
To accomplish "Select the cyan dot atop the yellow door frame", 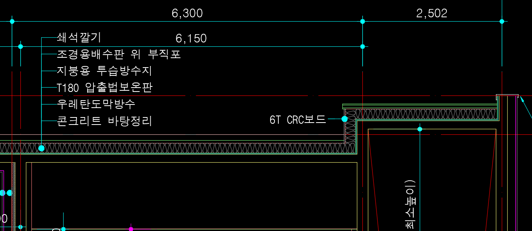I will 420,129.
